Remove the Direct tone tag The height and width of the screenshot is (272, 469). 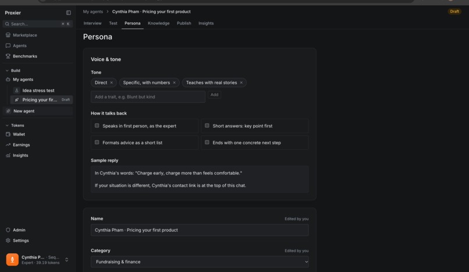tap(112, 83)
